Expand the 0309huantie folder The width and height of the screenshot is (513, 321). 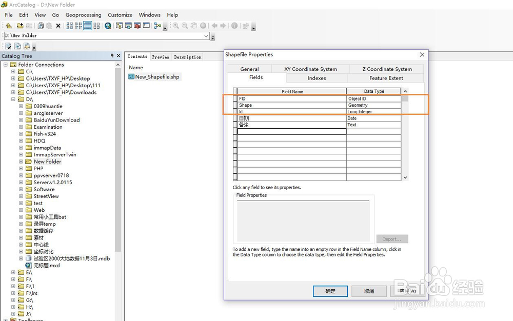[21, 106]
